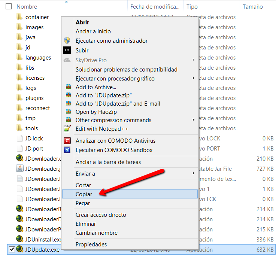The image size is (276, 255).
Task: Select the JD.port file name
Action: [x=34, y=149]
